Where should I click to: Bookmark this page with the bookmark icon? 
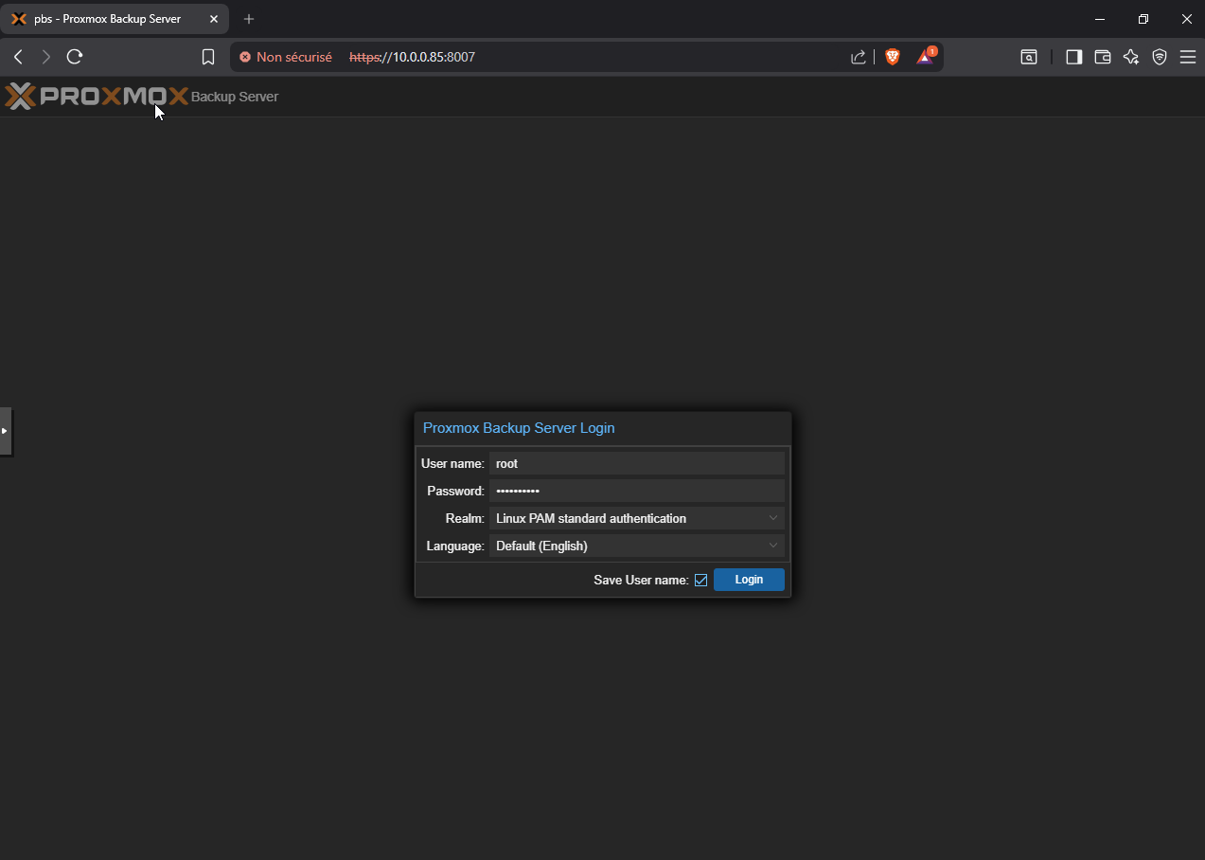[x=208, y=57]
